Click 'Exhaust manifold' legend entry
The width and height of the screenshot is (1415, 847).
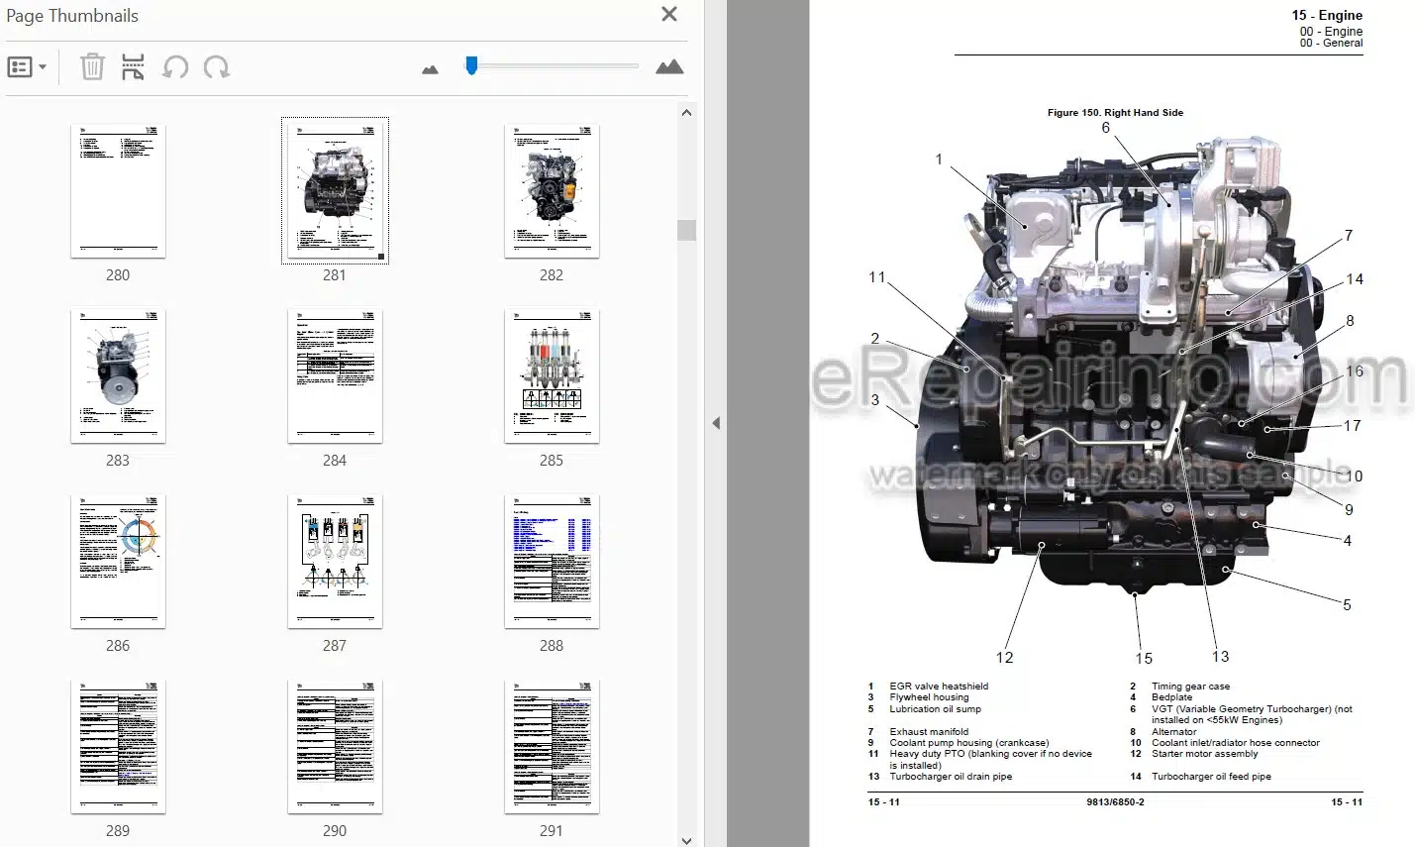click(929, 732)
